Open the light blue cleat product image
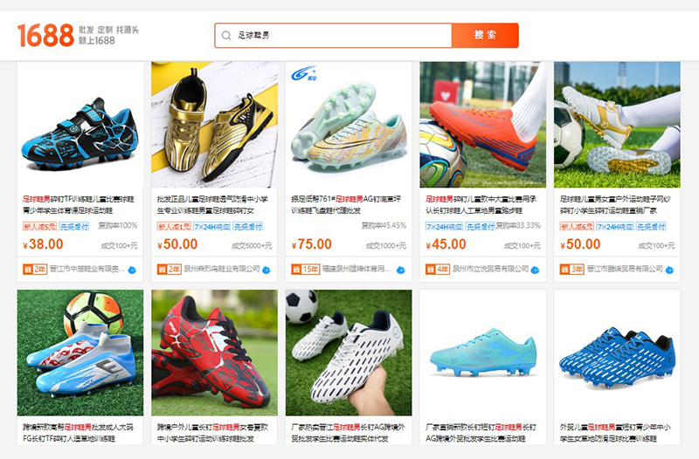Viewport: 699px width, 459px height. 483,353
